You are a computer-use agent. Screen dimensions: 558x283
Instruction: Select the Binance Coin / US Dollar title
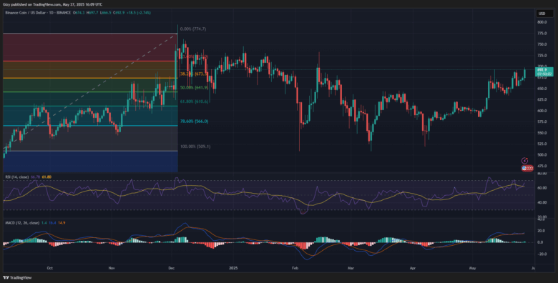(24, 12)
